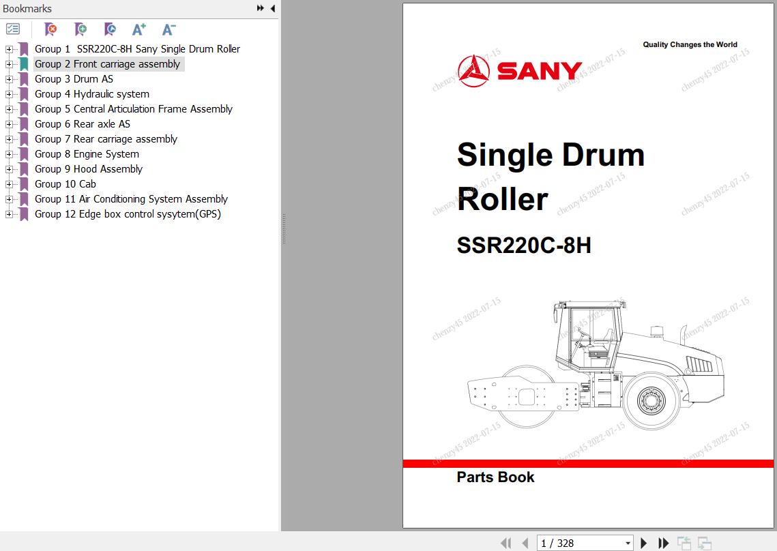Select bookmark Group 9 Hood Assembly
Viewport: 777px width, 551px height.
(x=89, y=169)
